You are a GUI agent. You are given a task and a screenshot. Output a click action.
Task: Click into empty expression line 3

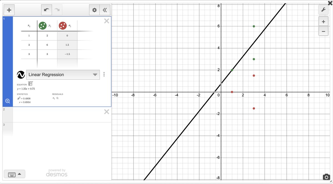pyautogui.click(x=62, y=129)
